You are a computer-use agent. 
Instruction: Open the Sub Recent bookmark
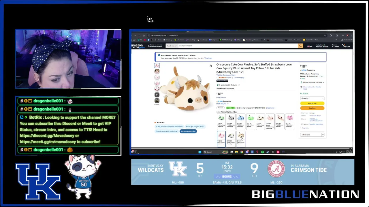(179, 40)
